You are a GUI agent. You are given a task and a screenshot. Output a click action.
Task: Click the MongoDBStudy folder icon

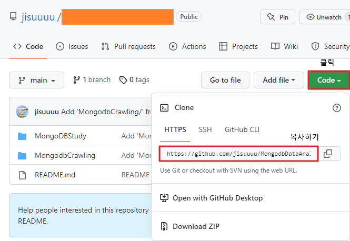point(22,136)
